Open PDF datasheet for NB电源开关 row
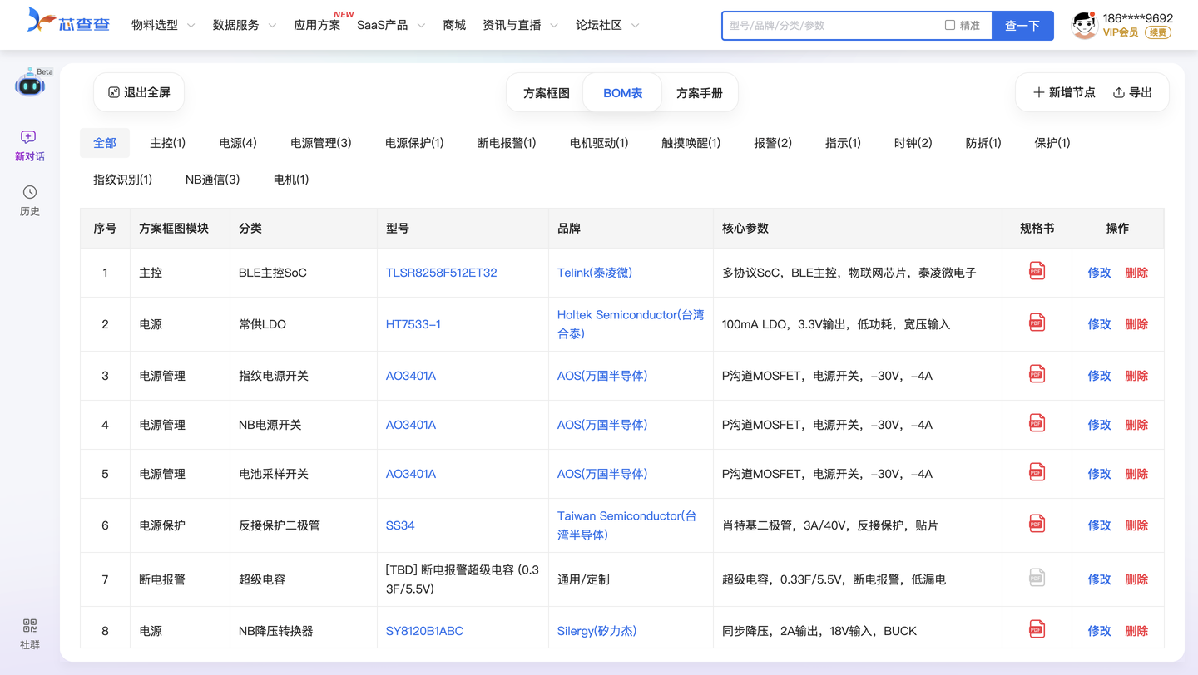The height and width of the screenshot is (675, 1198). point(1037,423)
